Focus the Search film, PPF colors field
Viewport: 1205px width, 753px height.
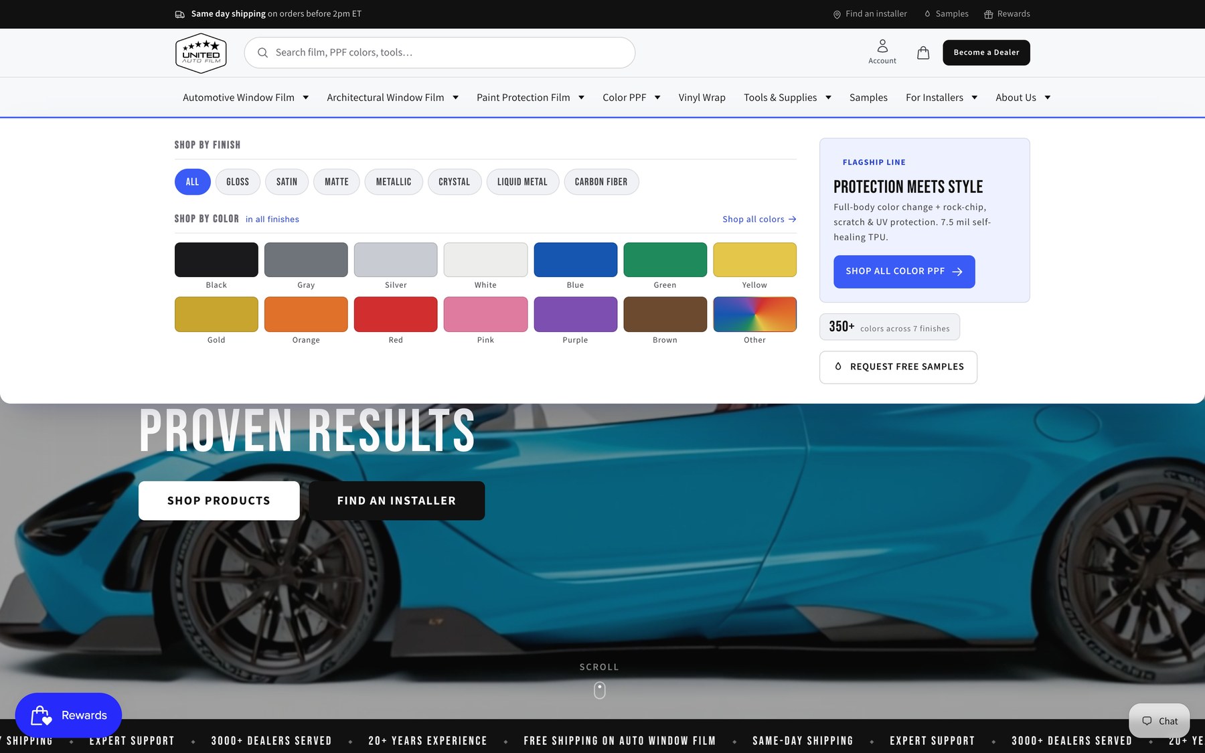tap(440, 53)
